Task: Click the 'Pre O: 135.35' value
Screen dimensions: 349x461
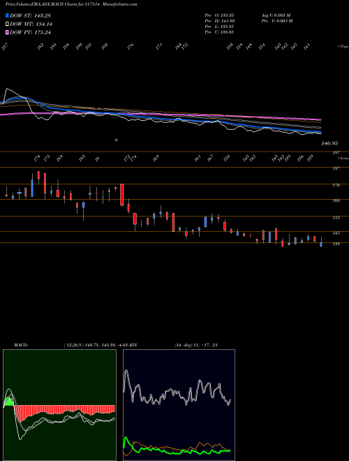Action: 219,15
